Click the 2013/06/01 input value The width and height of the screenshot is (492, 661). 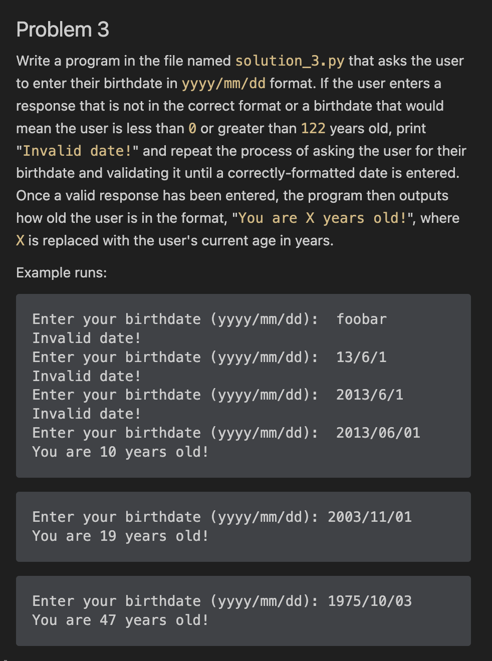[378, 433]
